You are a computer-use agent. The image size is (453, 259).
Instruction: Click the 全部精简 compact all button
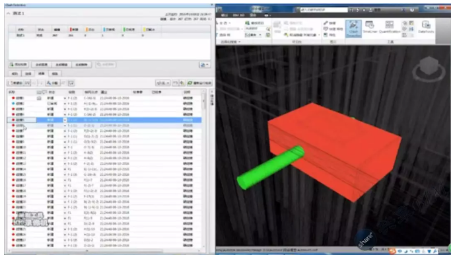pyautogui.click(x=61, y=65)
